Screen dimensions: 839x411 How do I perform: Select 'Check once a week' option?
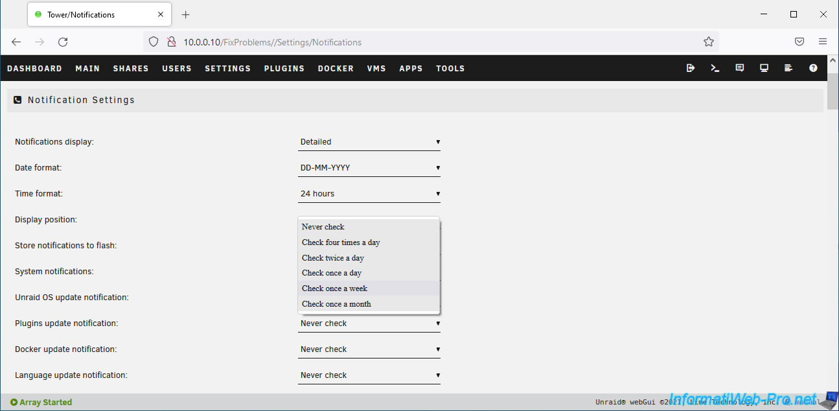[x=335, y=288]
